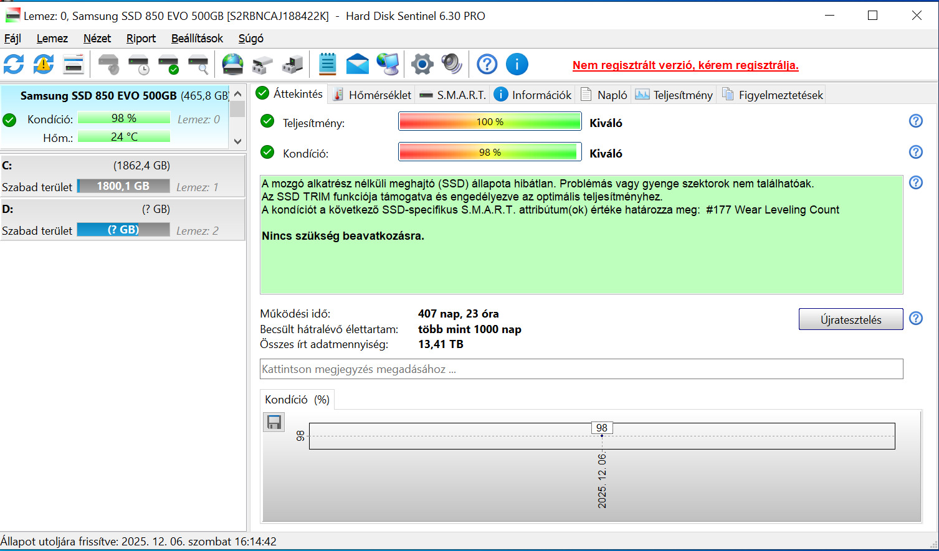Viewport: 939px width, 551px height.
Task: Open the Beállítások menu
Action: [x=197, y=39]
